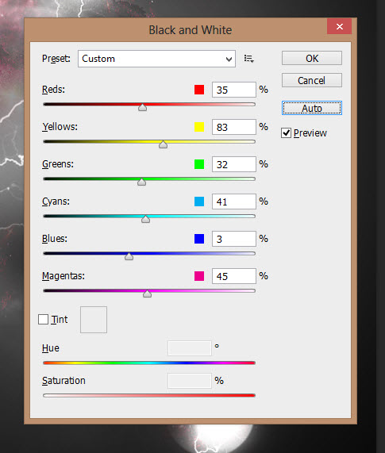This screenshot has width=385, height=453.
Task: Open the preset options menu icon
Action: point(249,59)
